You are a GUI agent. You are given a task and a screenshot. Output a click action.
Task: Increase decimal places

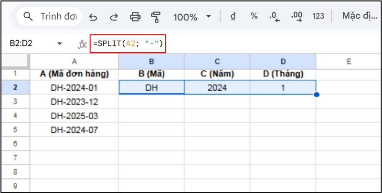pos(297,16)
